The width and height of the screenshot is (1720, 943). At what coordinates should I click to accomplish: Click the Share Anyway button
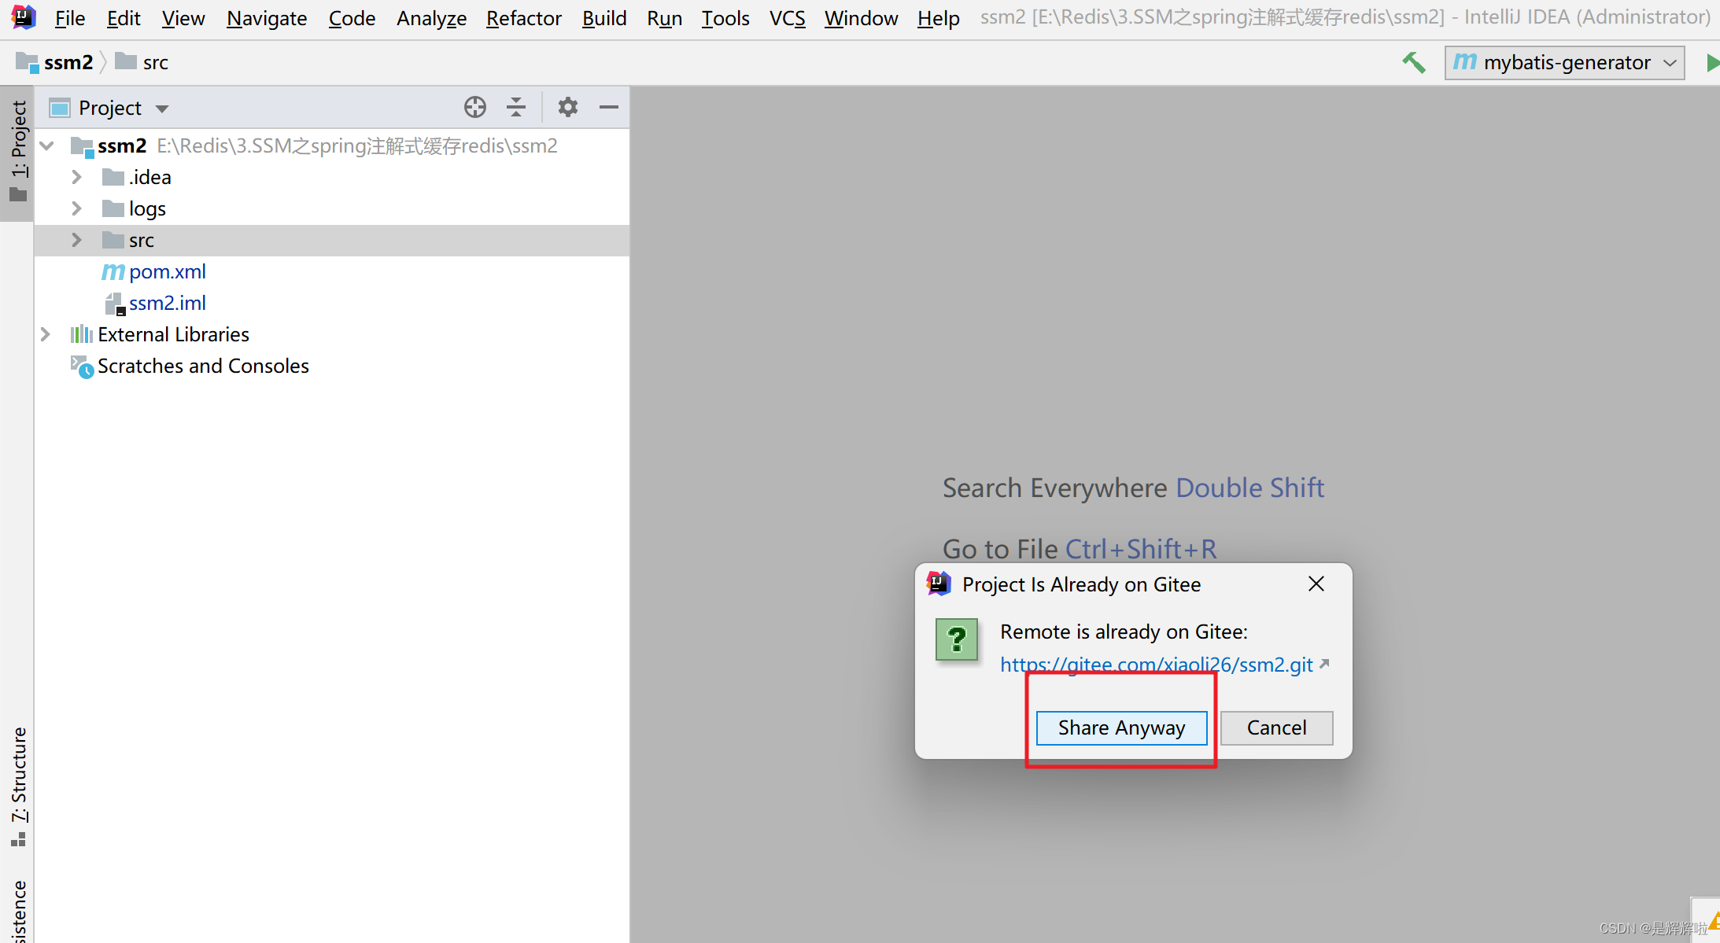pos(1121,728)
